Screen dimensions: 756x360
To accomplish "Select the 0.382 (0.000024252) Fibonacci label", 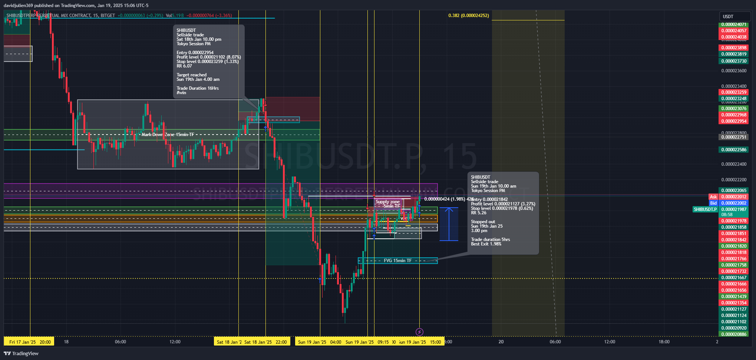I will click(469, 16).
